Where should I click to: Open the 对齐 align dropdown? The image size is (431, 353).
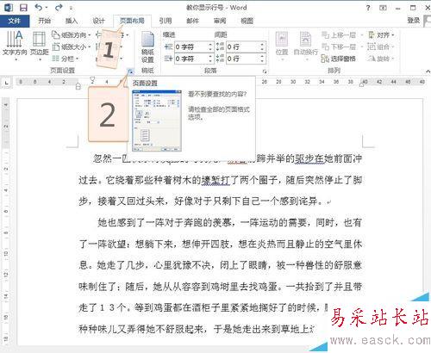click(381, 35)
